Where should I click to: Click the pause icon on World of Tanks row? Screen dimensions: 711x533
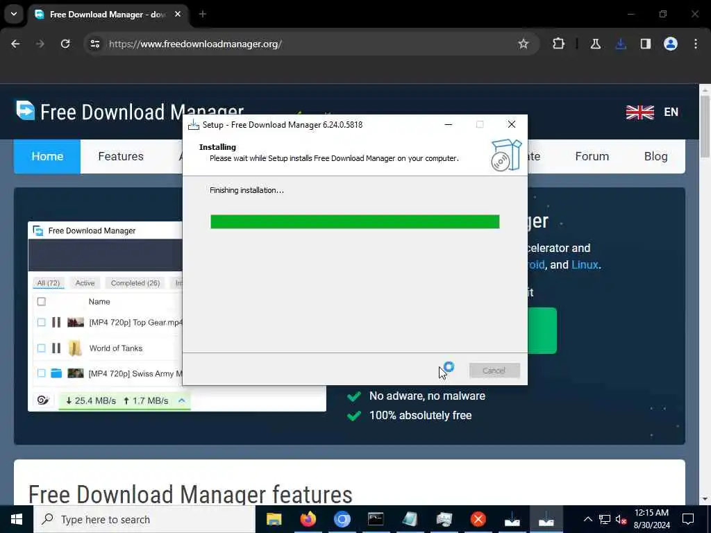tap(56, 348)
